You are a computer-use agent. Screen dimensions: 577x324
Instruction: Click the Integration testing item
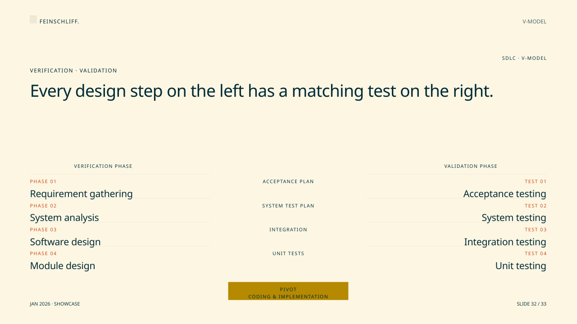(x=505, y=242)
